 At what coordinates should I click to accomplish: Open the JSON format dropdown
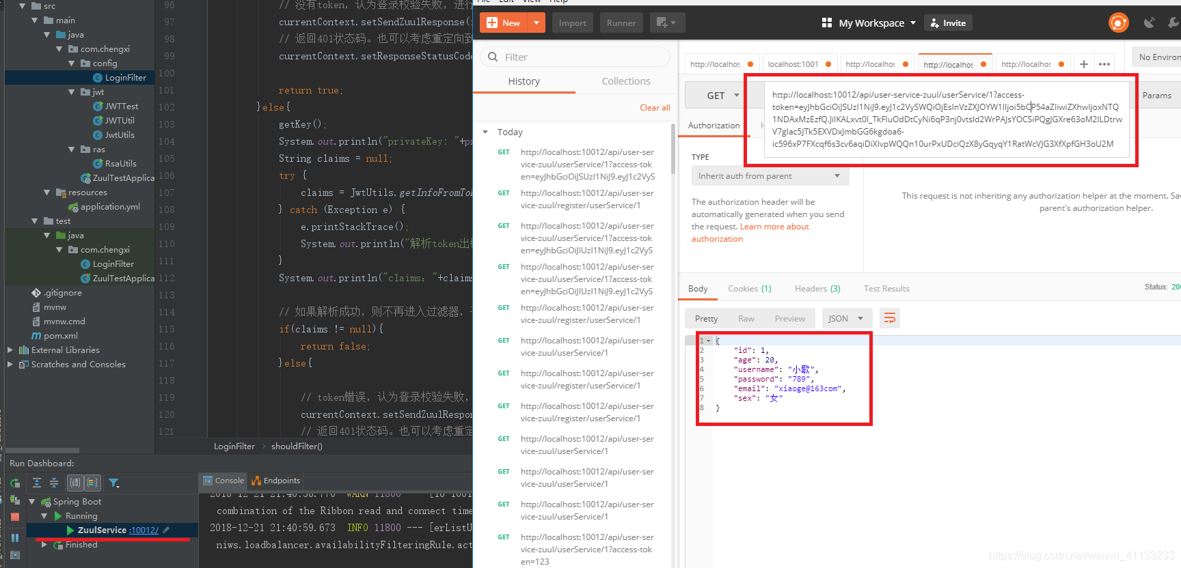[846, 318]
